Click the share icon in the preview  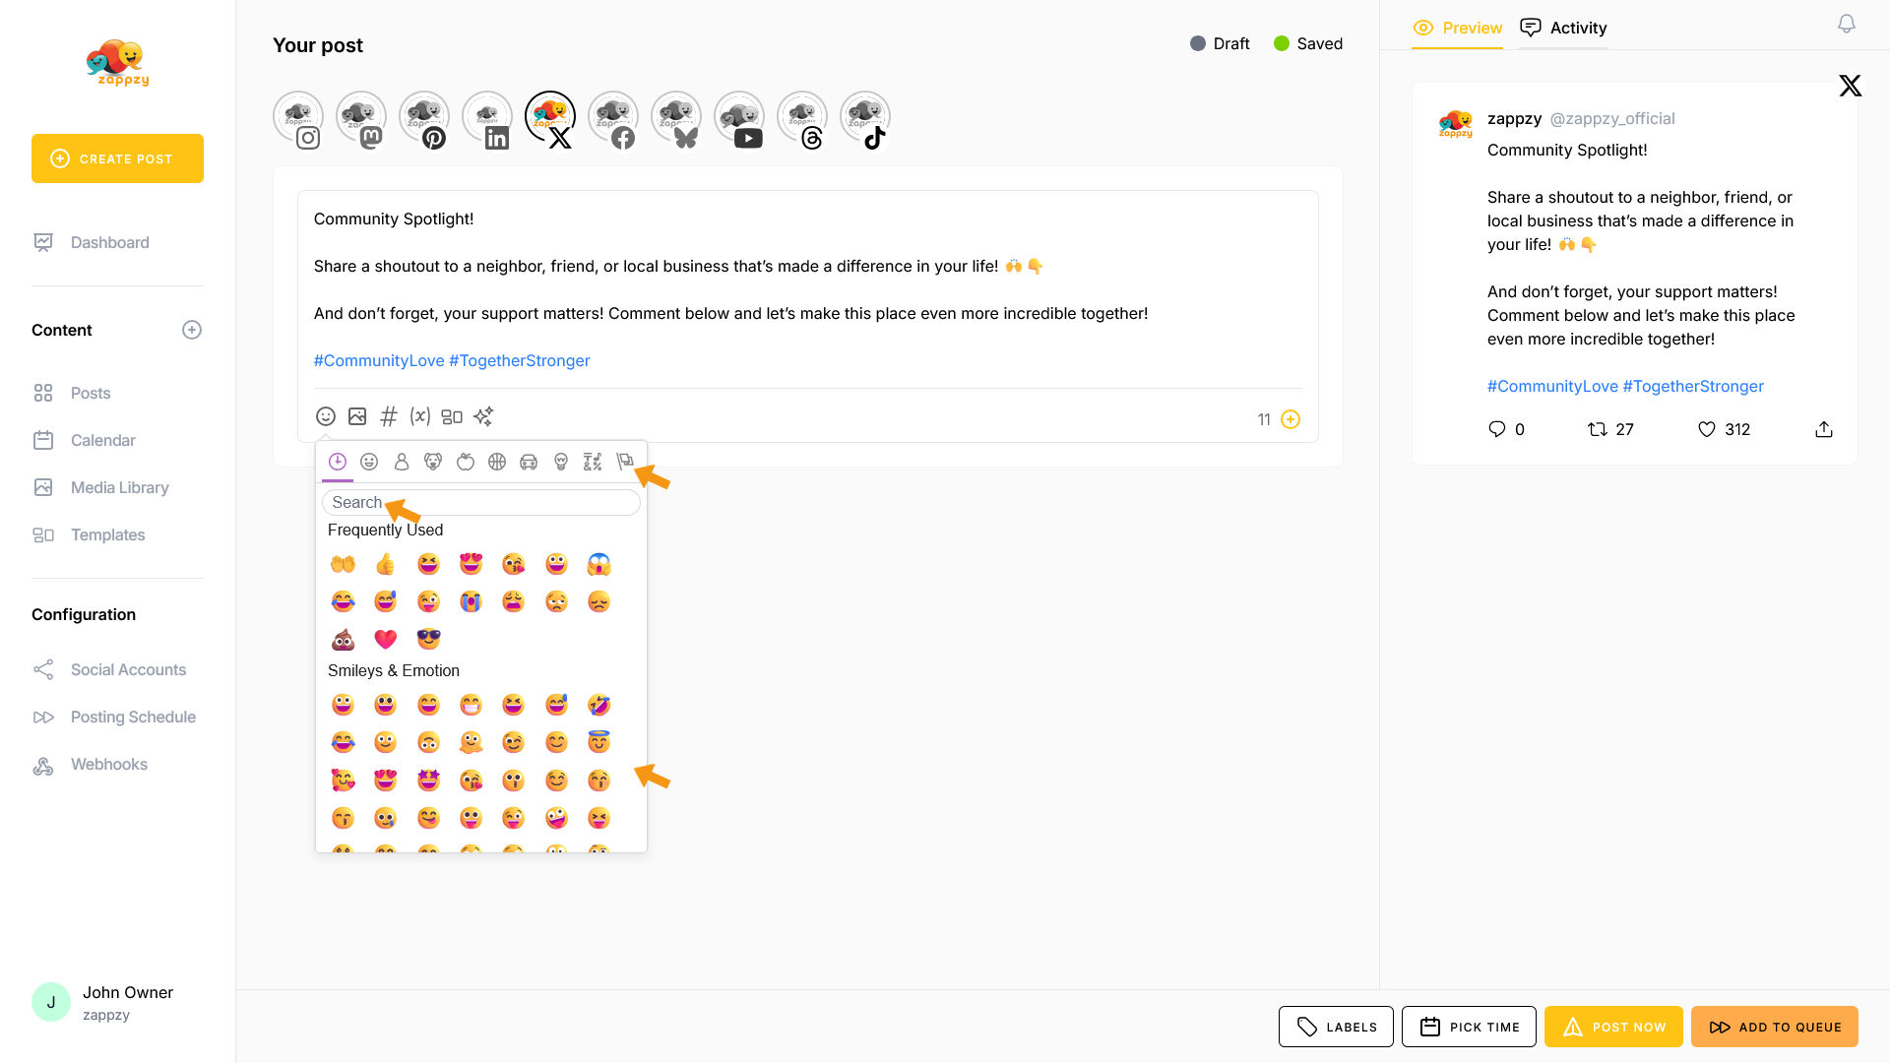pos(1824,429)
